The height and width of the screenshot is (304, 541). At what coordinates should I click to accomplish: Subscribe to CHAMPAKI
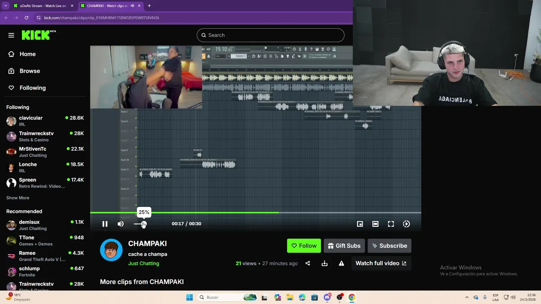[389, 246]
